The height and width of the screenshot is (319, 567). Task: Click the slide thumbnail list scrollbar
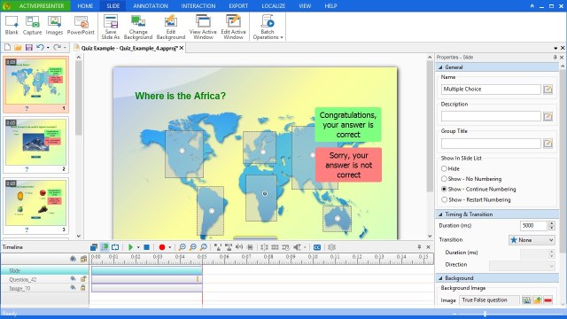click(79, 97)
